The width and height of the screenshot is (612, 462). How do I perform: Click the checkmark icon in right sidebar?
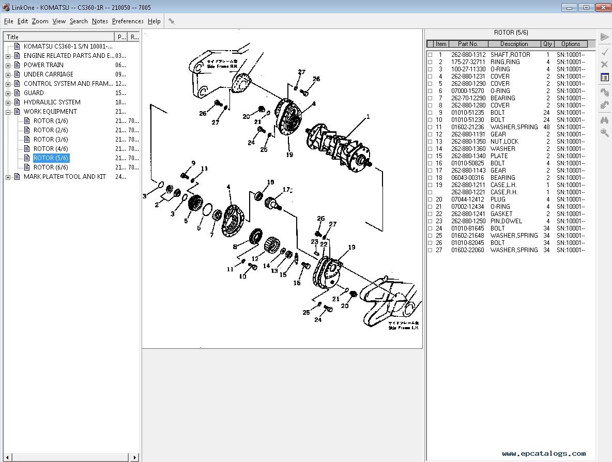coord(604,51)
